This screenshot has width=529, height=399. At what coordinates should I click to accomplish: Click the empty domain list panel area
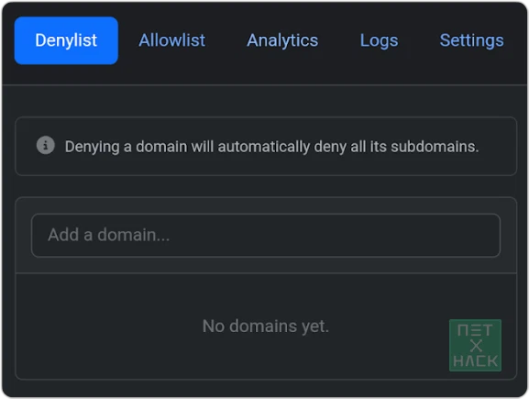266,327
